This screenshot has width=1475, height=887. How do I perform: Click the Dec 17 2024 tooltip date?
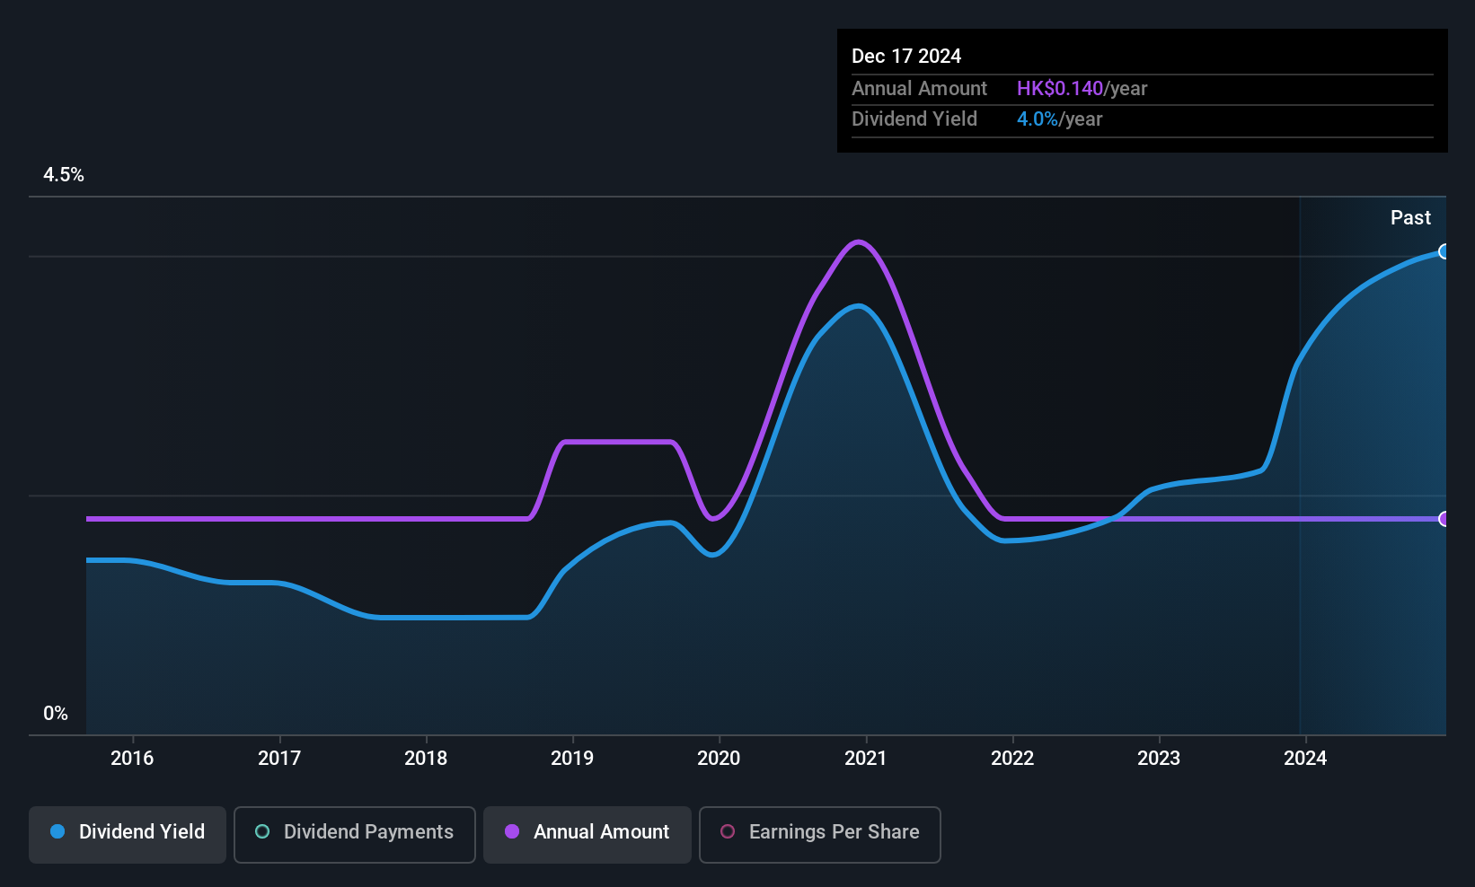pos(906,57)
